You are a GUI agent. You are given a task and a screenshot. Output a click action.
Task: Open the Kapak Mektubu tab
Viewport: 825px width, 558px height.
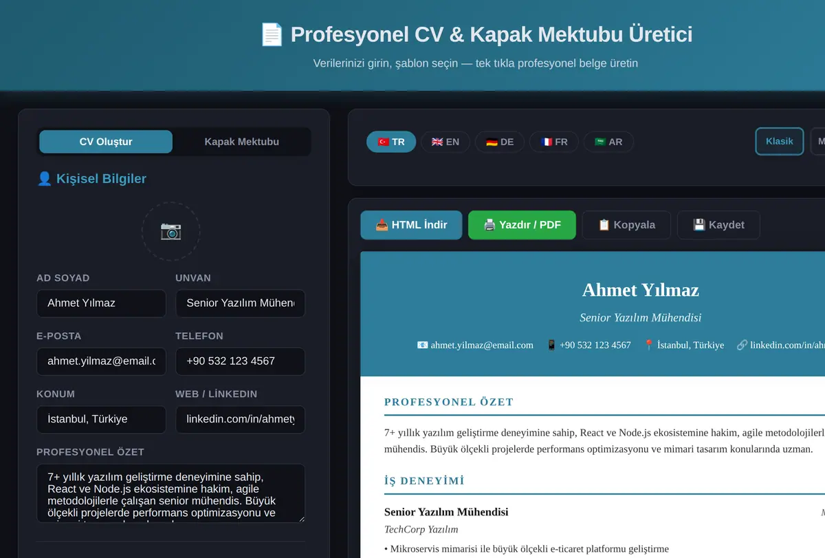pyautogui.click(x=242, y=142)
